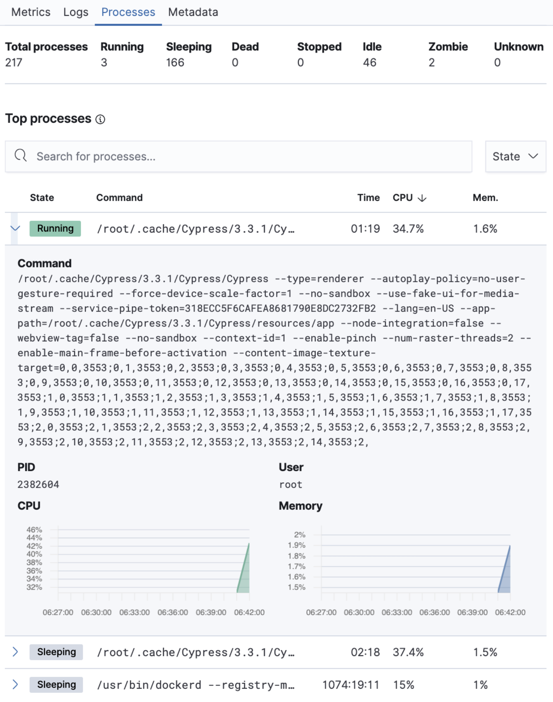
Task: Click the search magnifier icon
Action: 20,156
